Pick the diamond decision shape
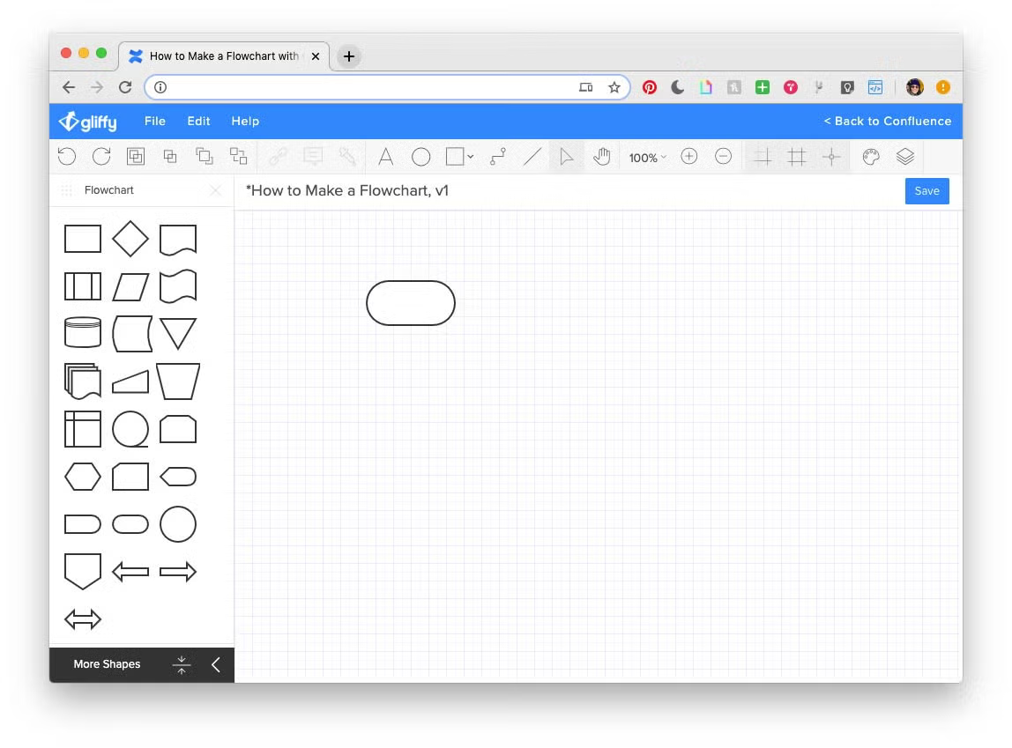Screen dimensions: 1012x748 [130, 239]
